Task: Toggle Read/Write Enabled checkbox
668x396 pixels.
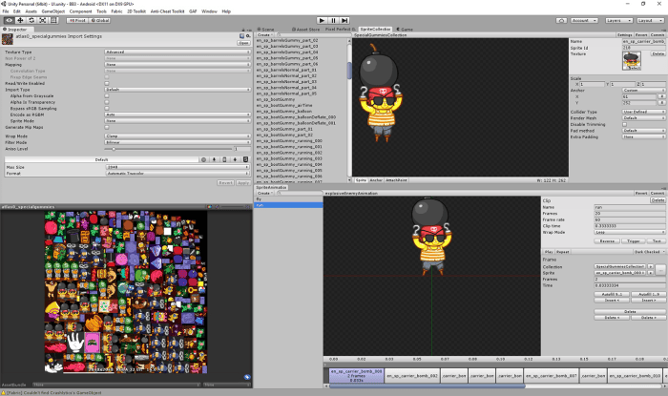Action: pos(107,83)
